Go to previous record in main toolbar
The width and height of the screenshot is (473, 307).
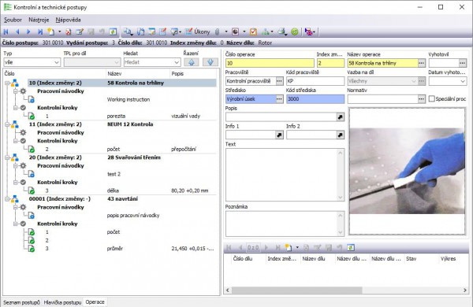(17, 31)
